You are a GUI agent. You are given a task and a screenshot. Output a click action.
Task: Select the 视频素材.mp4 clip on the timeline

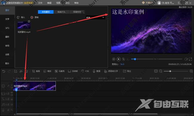point(34,86)
